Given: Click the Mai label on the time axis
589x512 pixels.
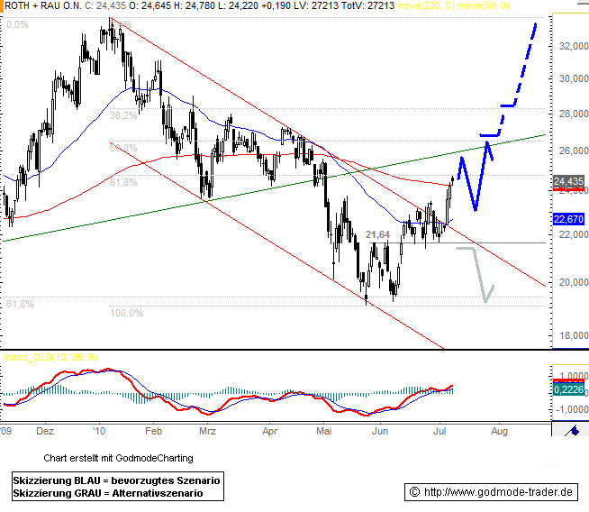Looking at the screenshot, I should click(325, 432).
